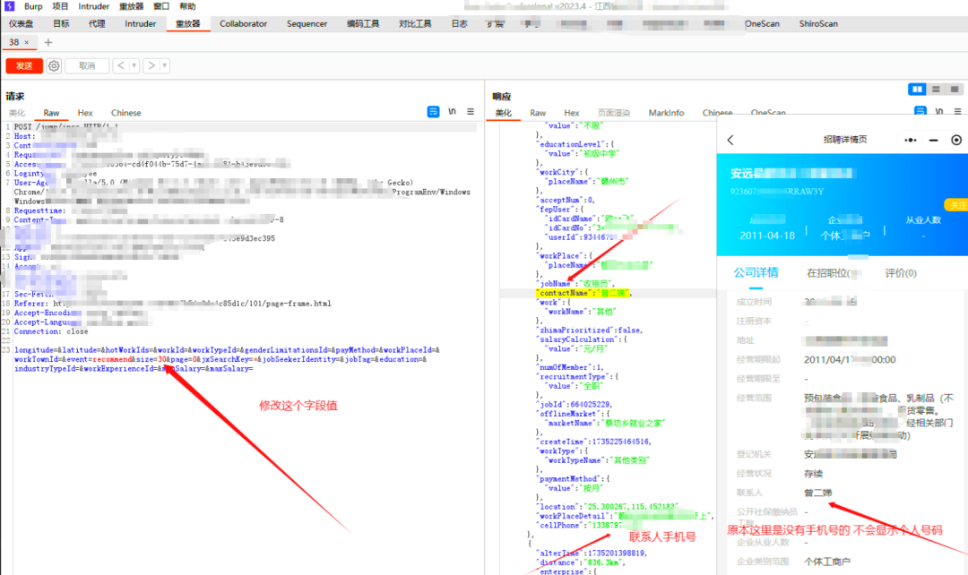This screenshot has width=968, height=575.
Task: Select response Raw view tab
Action: click(x=538, y=113)
